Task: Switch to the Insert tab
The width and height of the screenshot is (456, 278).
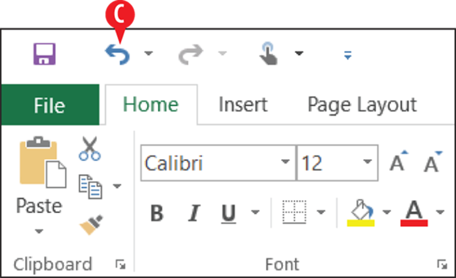Action: click(243, 104)
